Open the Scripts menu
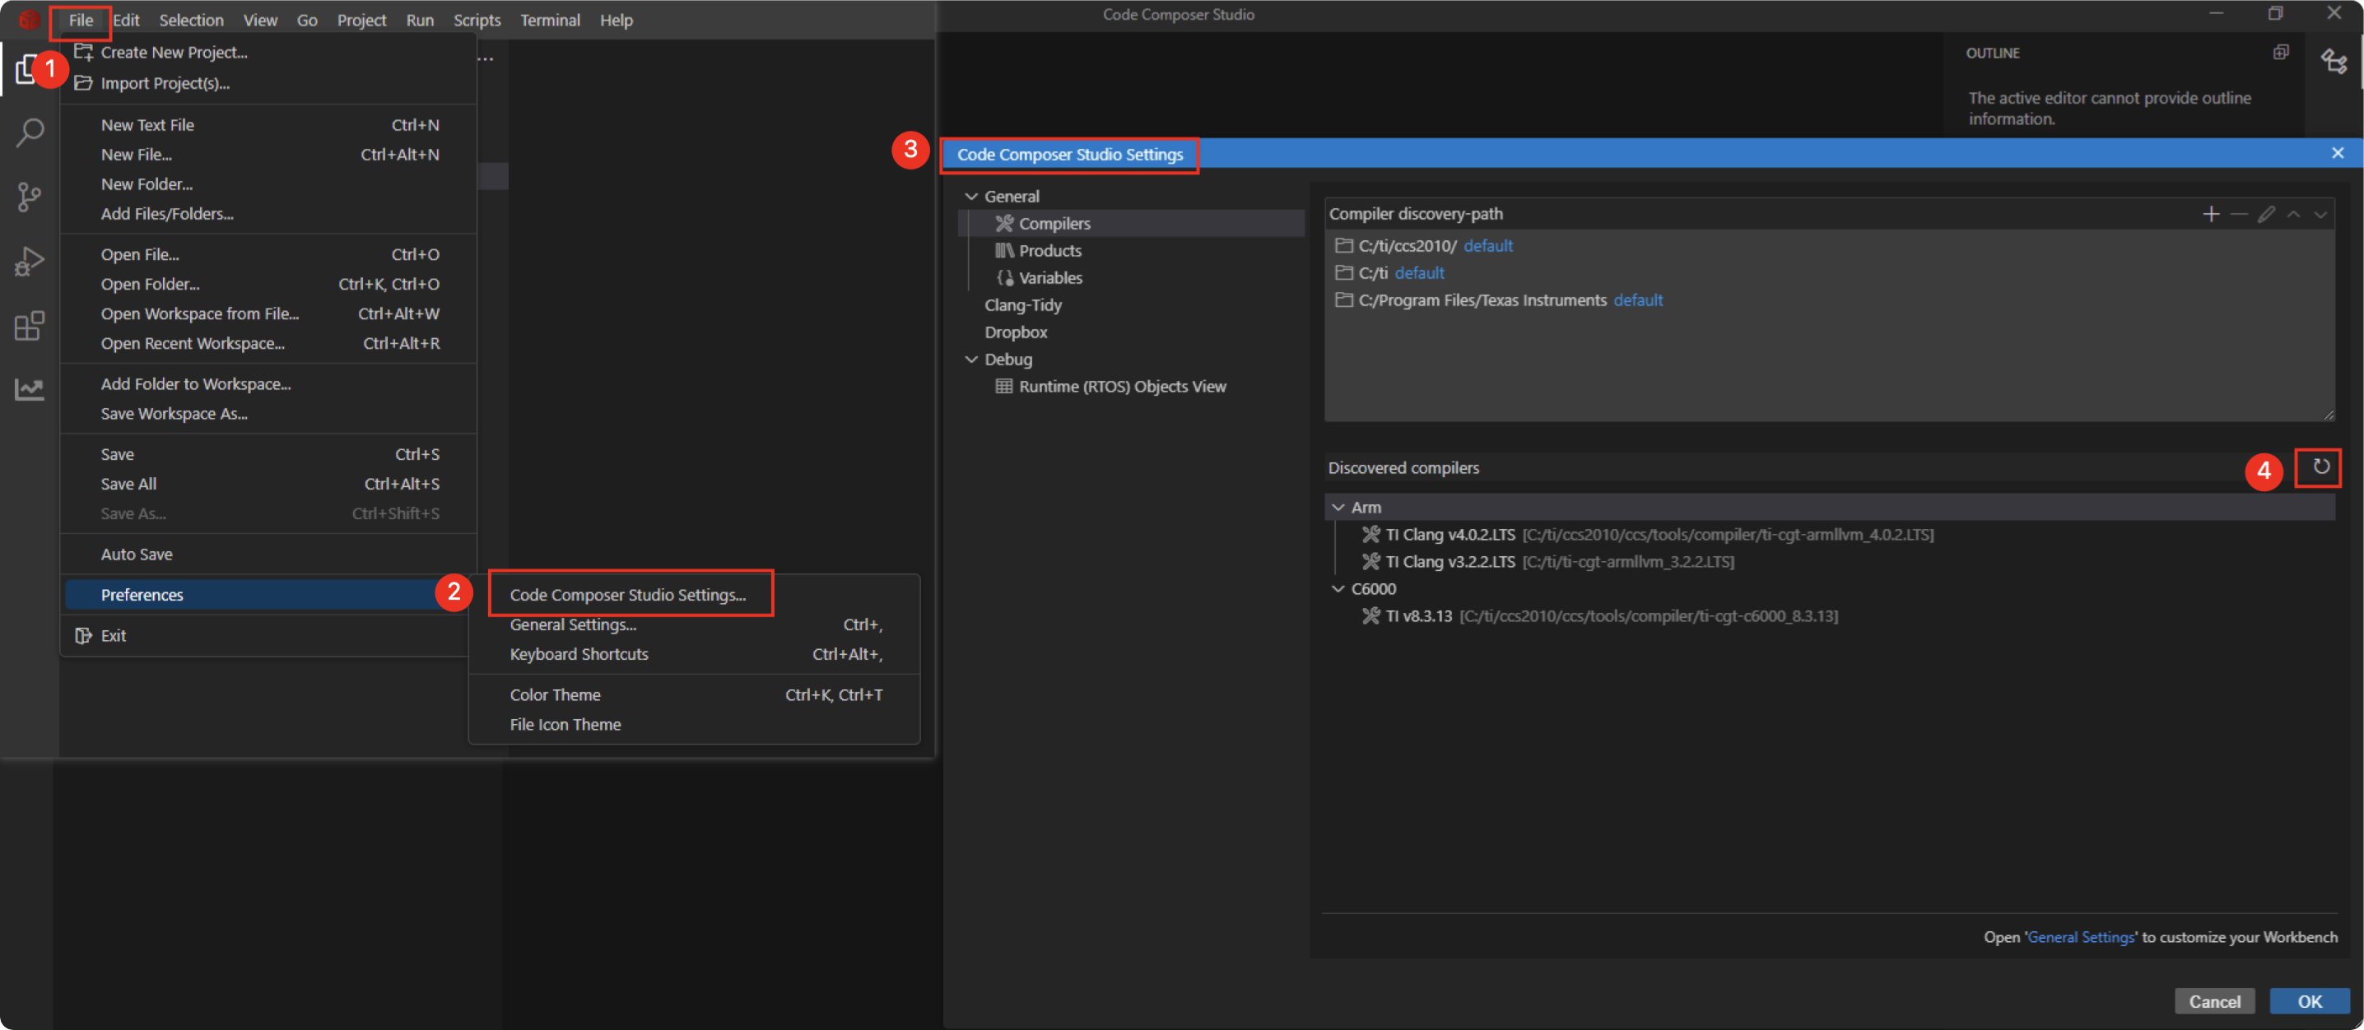 click(477, 19)
